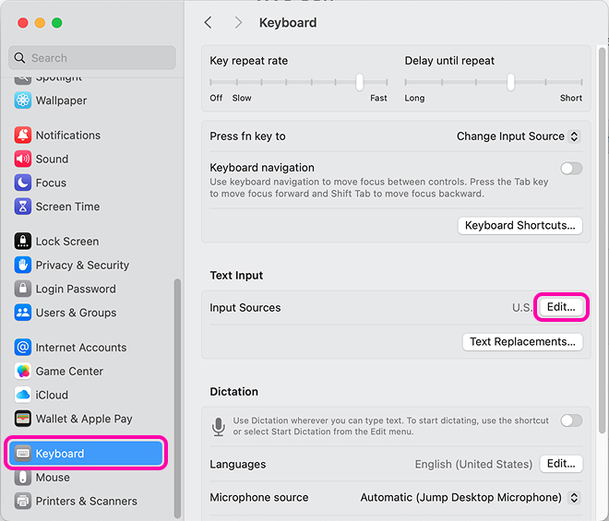Set Key repeat rate to Off end

click(x=211, y=82)
